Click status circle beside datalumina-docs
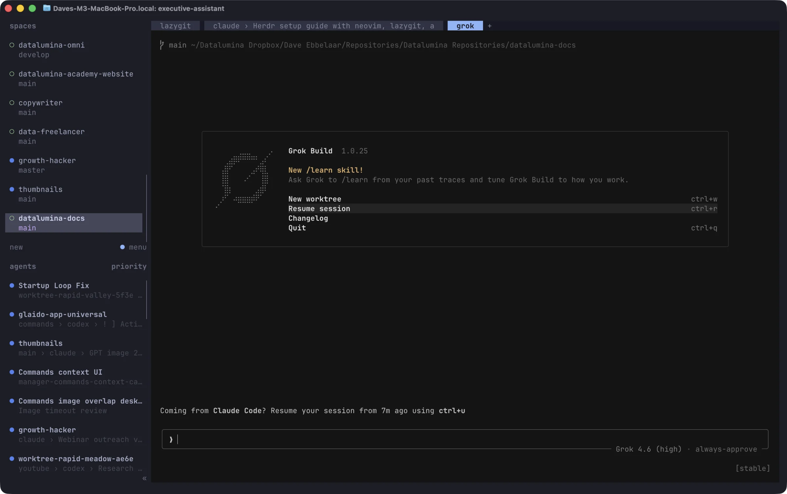Viewport: 787px width, 494px height. pos(12,218)
